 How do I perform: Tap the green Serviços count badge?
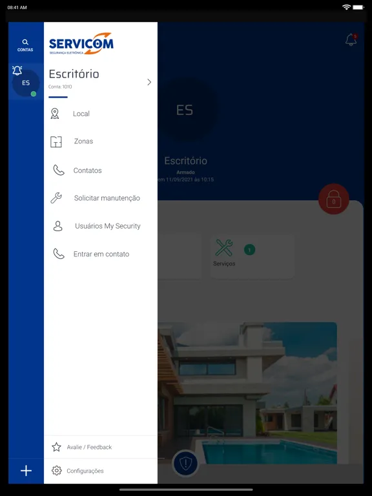tap(249, 250)
